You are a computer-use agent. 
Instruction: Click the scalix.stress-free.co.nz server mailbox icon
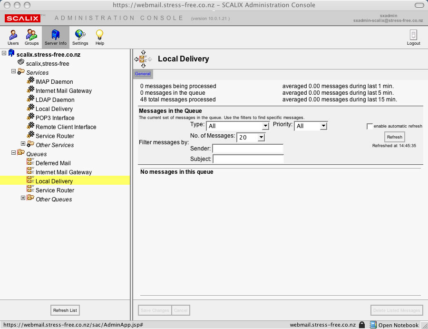pyautogui.click(x=11, y=53)
